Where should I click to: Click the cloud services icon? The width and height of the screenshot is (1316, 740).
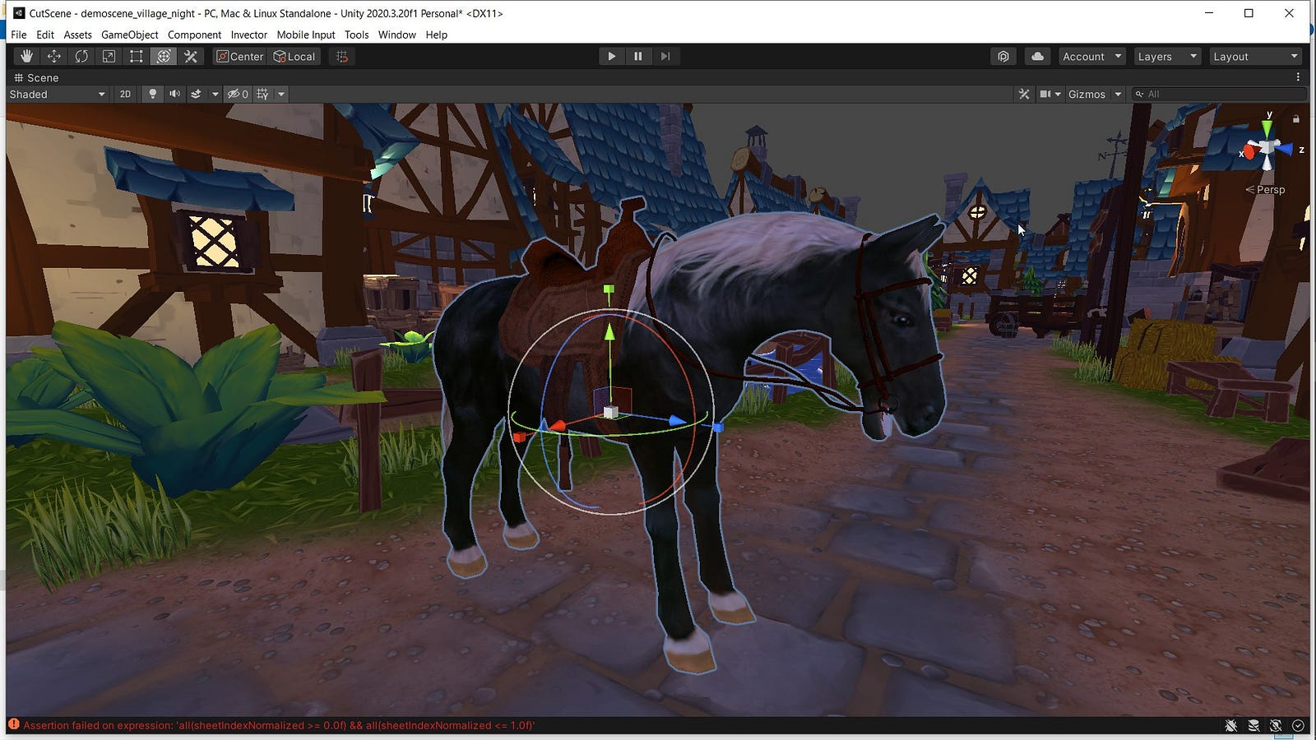point(1038,56)
